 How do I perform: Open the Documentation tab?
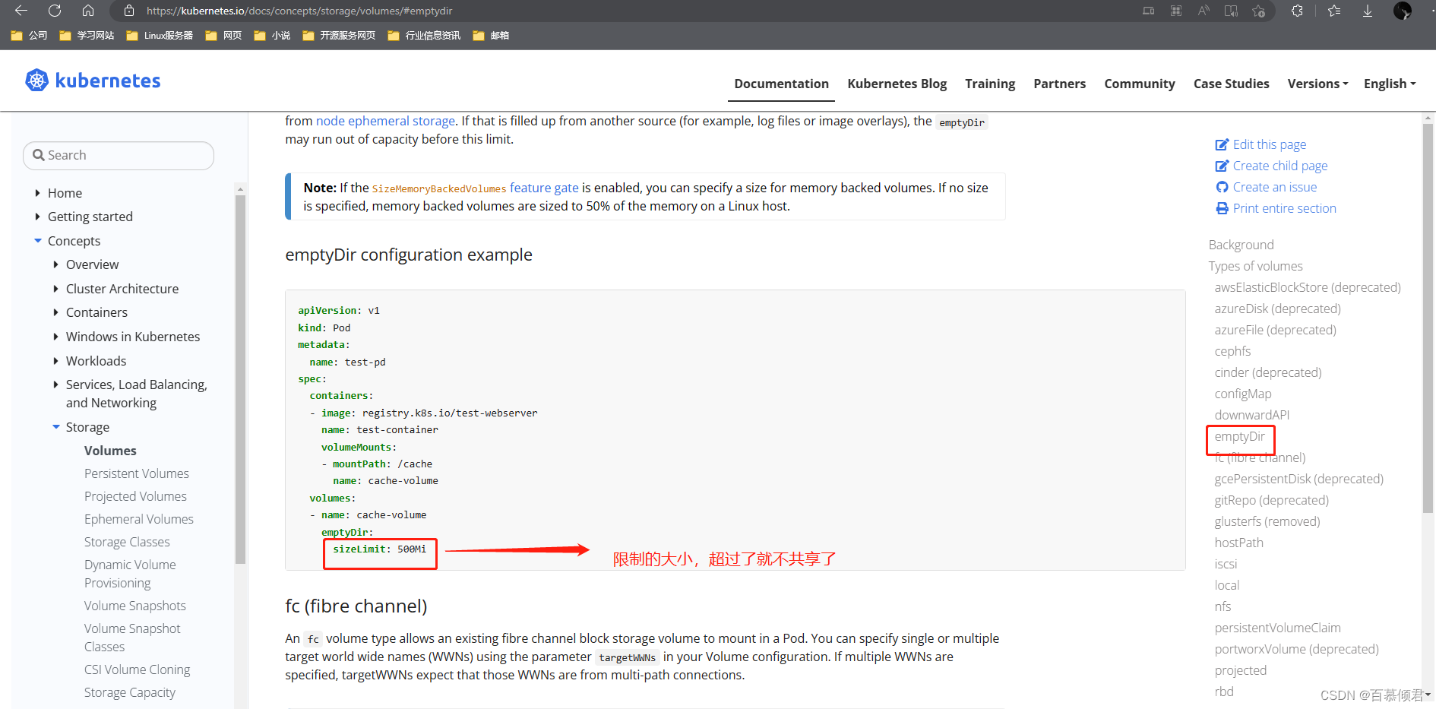point(781,84)
